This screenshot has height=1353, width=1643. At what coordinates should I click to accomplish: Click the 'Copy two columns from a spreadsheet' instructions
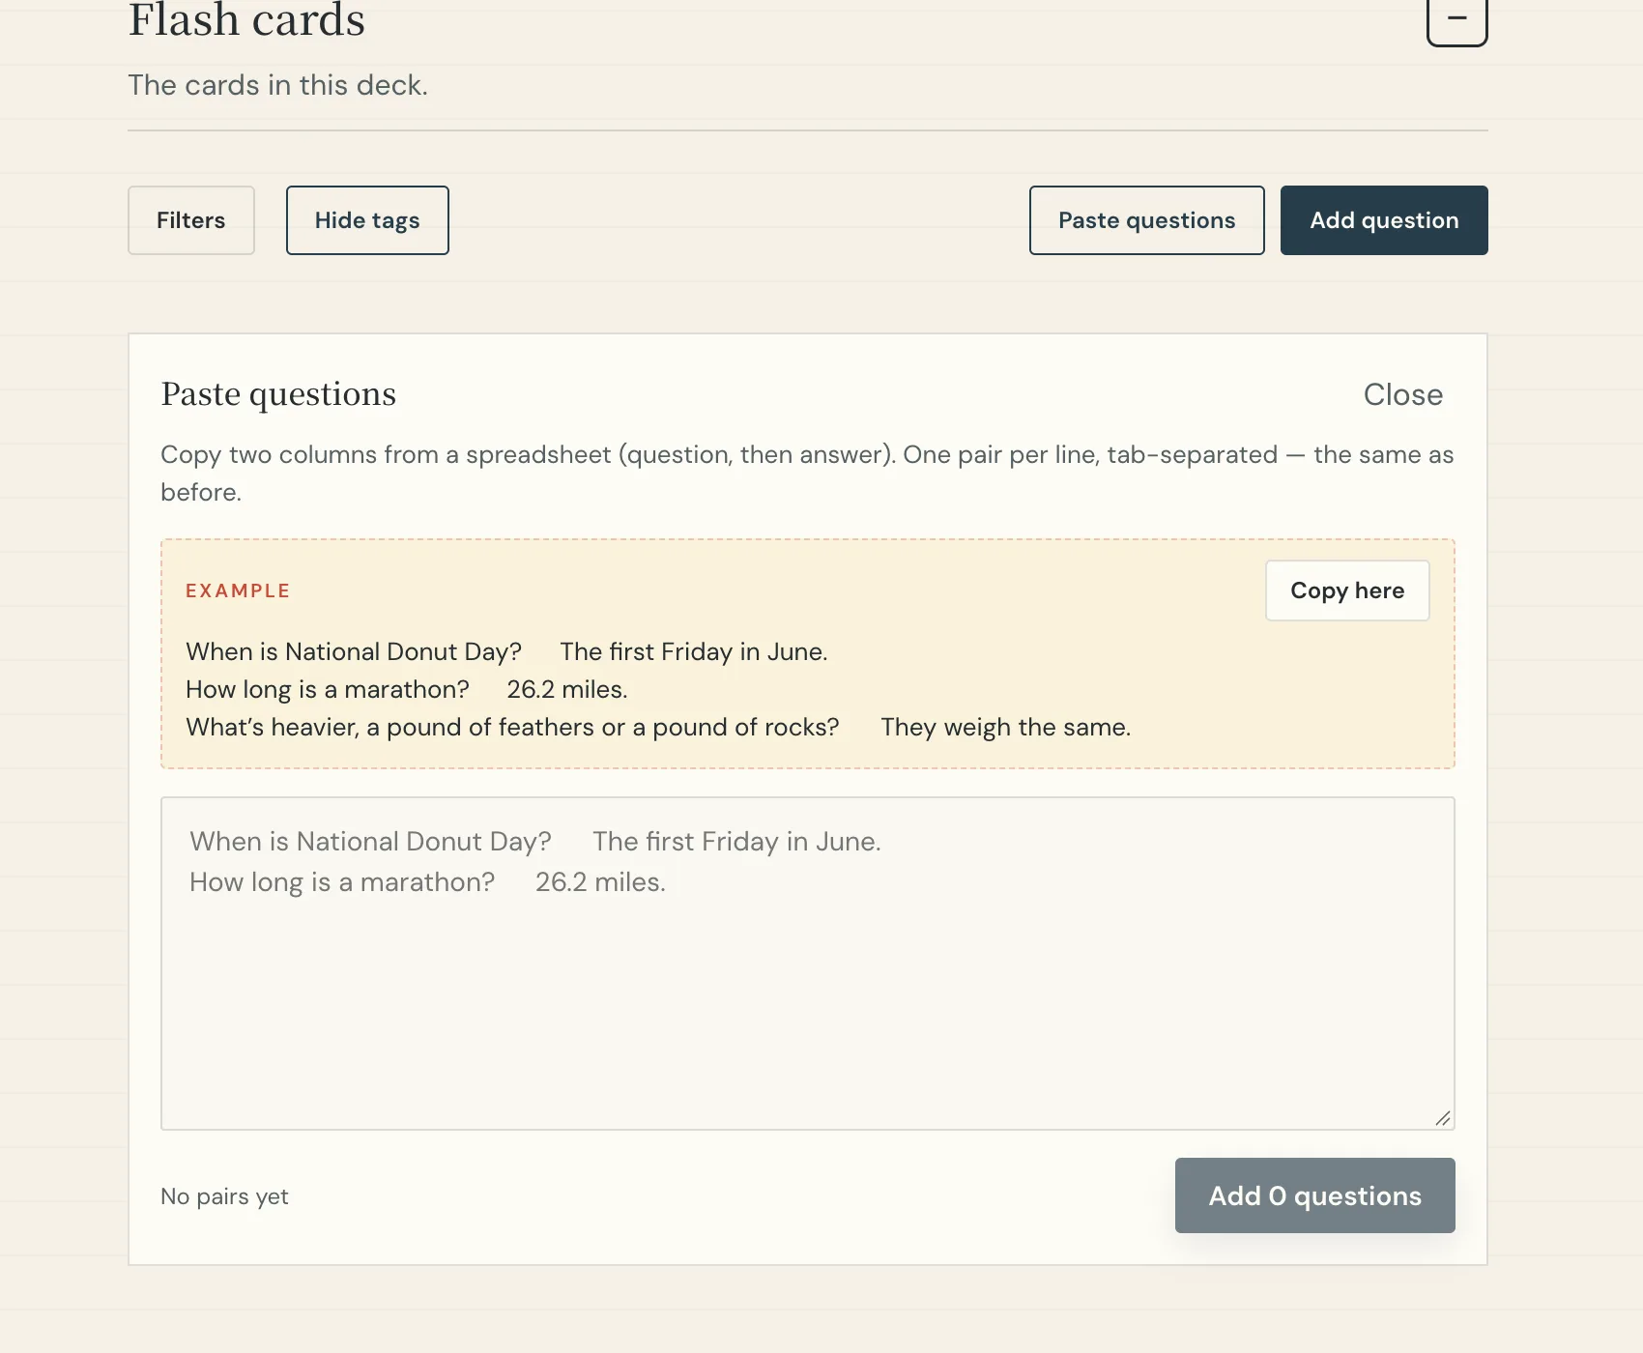(807, 474)
